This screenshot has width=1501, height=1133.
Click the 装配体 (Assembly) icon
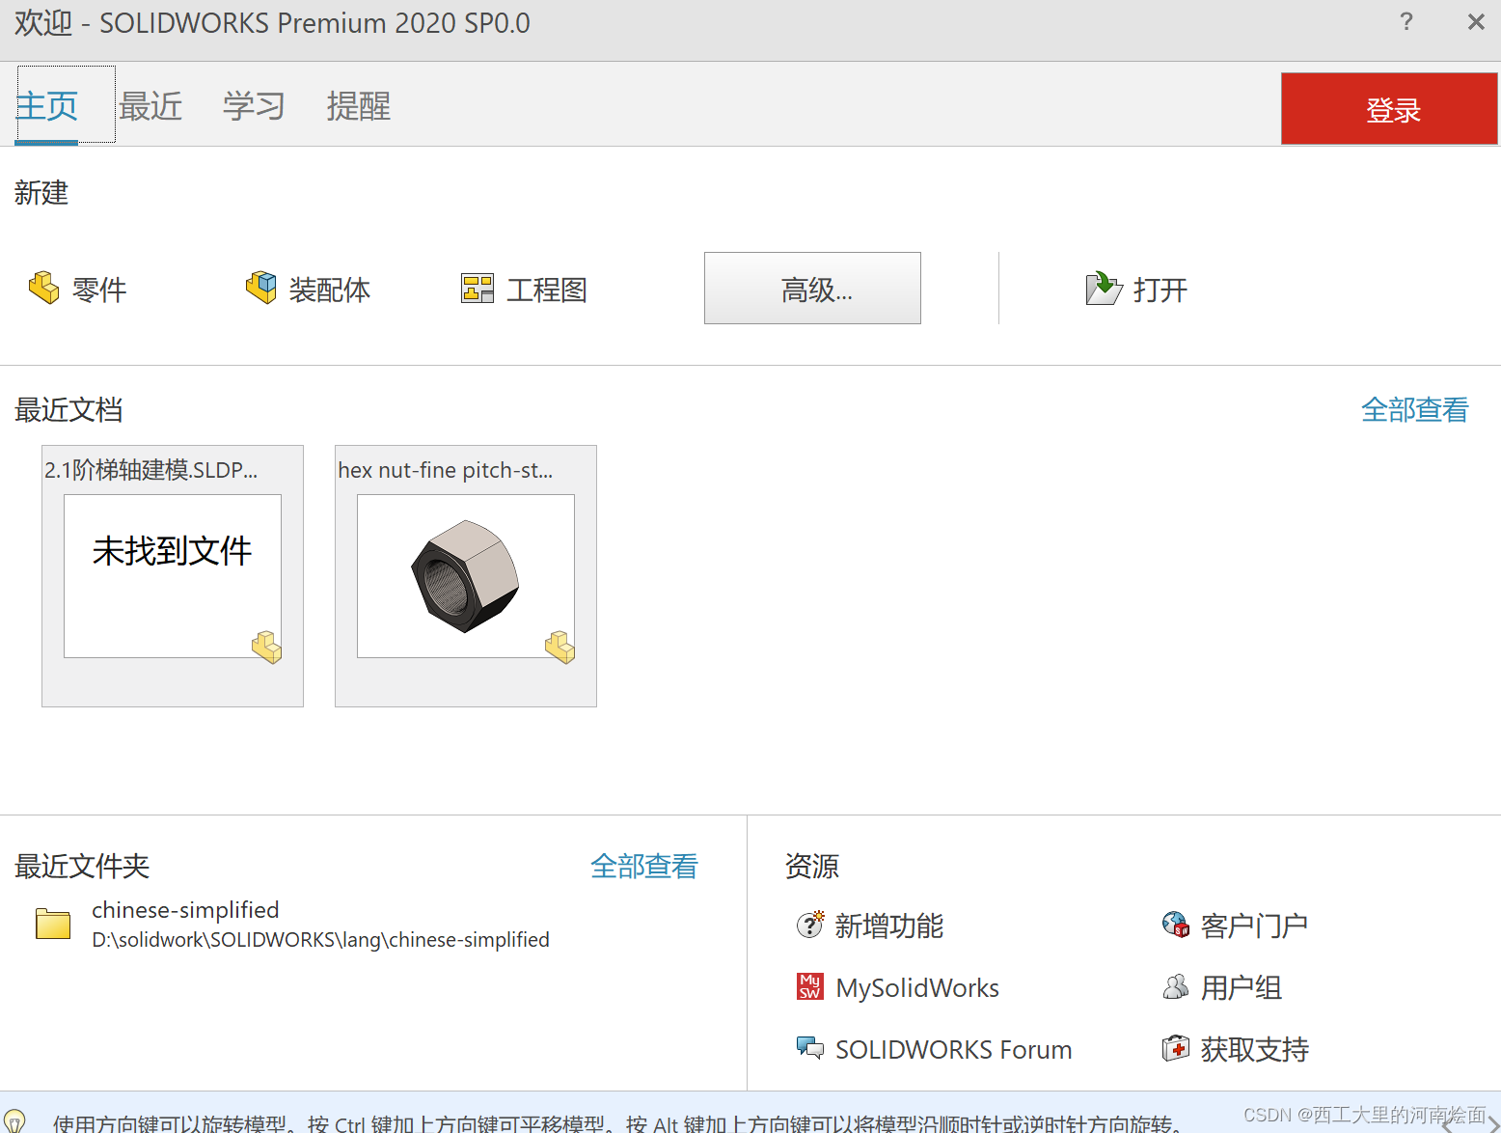tap(261, 288)
